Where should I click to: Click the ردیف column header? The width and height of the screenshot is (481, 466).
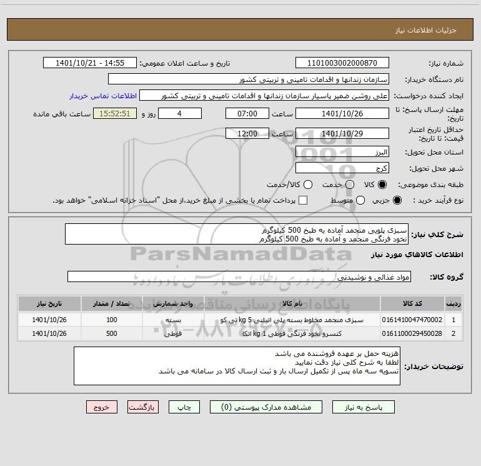point(454,303)
